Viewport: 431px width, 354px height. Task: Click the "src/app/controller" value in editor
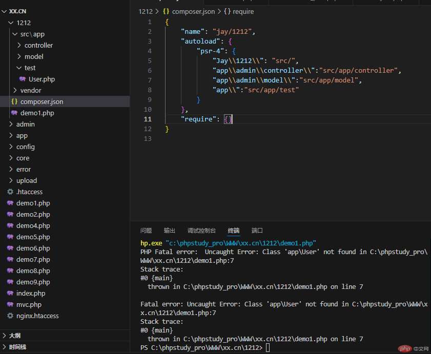click(358, 70)
